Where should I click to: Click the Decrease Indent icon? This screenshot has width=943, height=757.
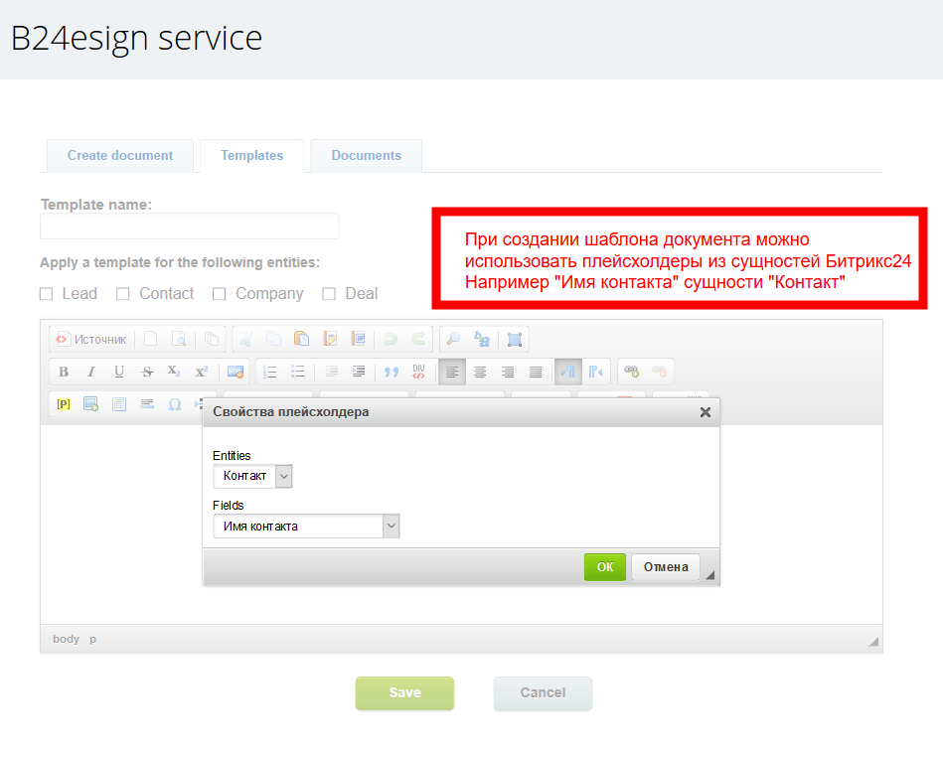pos(331,372)
